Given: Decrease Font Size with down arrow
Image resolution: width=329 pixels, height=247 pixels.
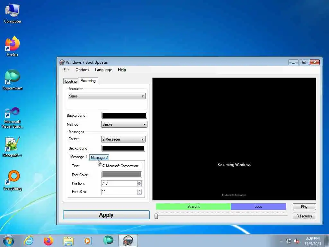Looking at the screenshot, I should (x=139, y=193).
